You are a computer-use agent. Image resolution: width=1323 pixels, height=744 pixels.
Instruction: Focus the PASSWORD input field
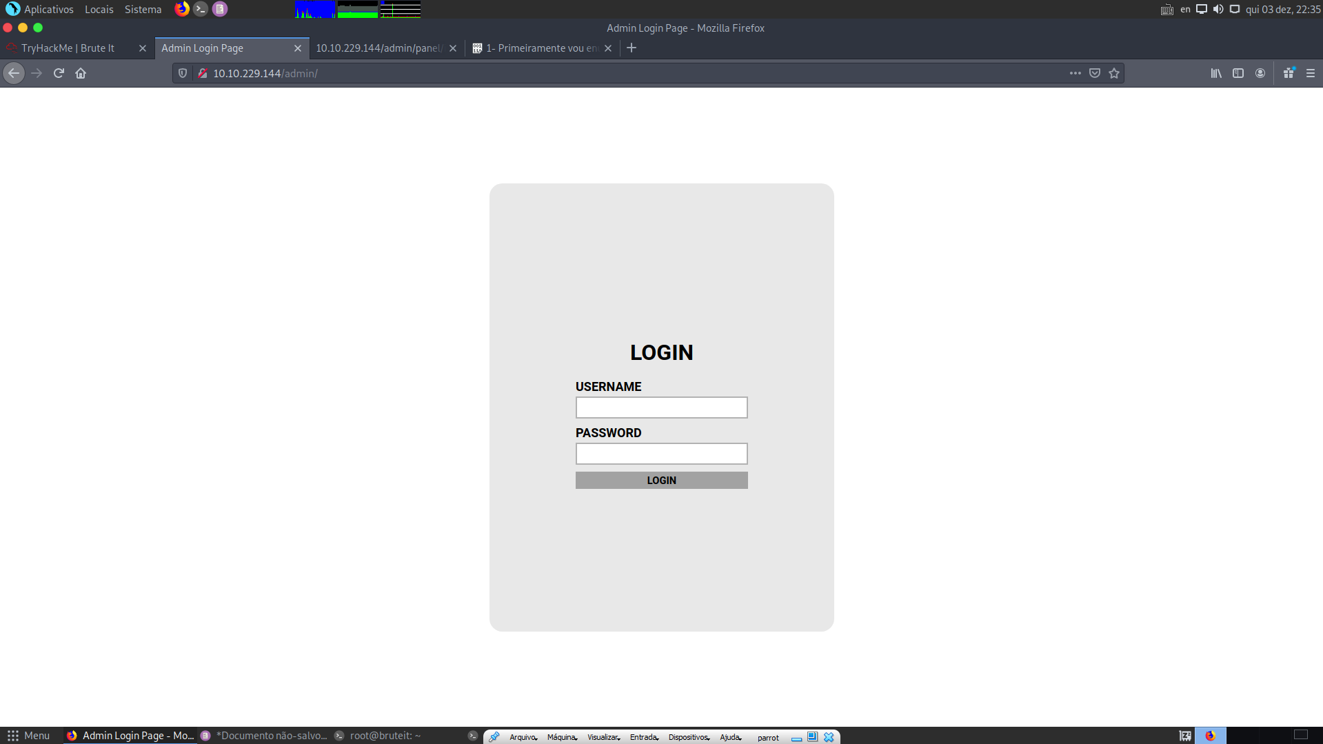(661, 453)
